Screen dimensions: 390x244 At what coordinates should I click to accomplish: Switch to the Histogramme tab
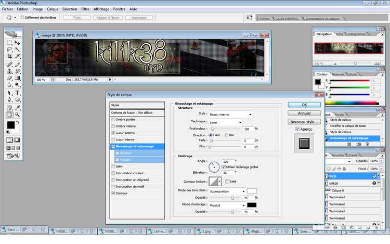[356, 34]
